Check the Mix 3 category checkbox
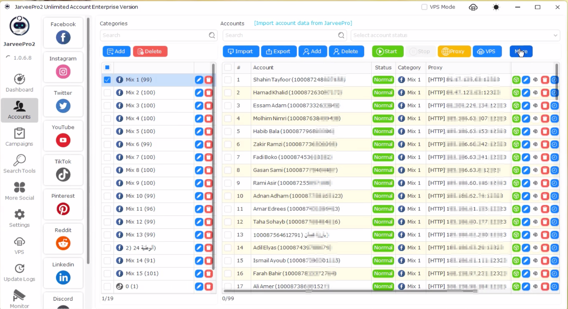Screen dimensions: 568x309 tap(107, 106)
